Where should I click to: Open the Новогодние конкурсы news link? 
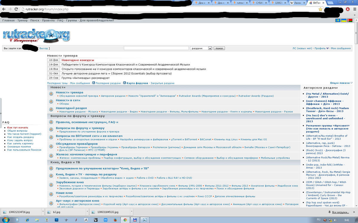(78, 60)
